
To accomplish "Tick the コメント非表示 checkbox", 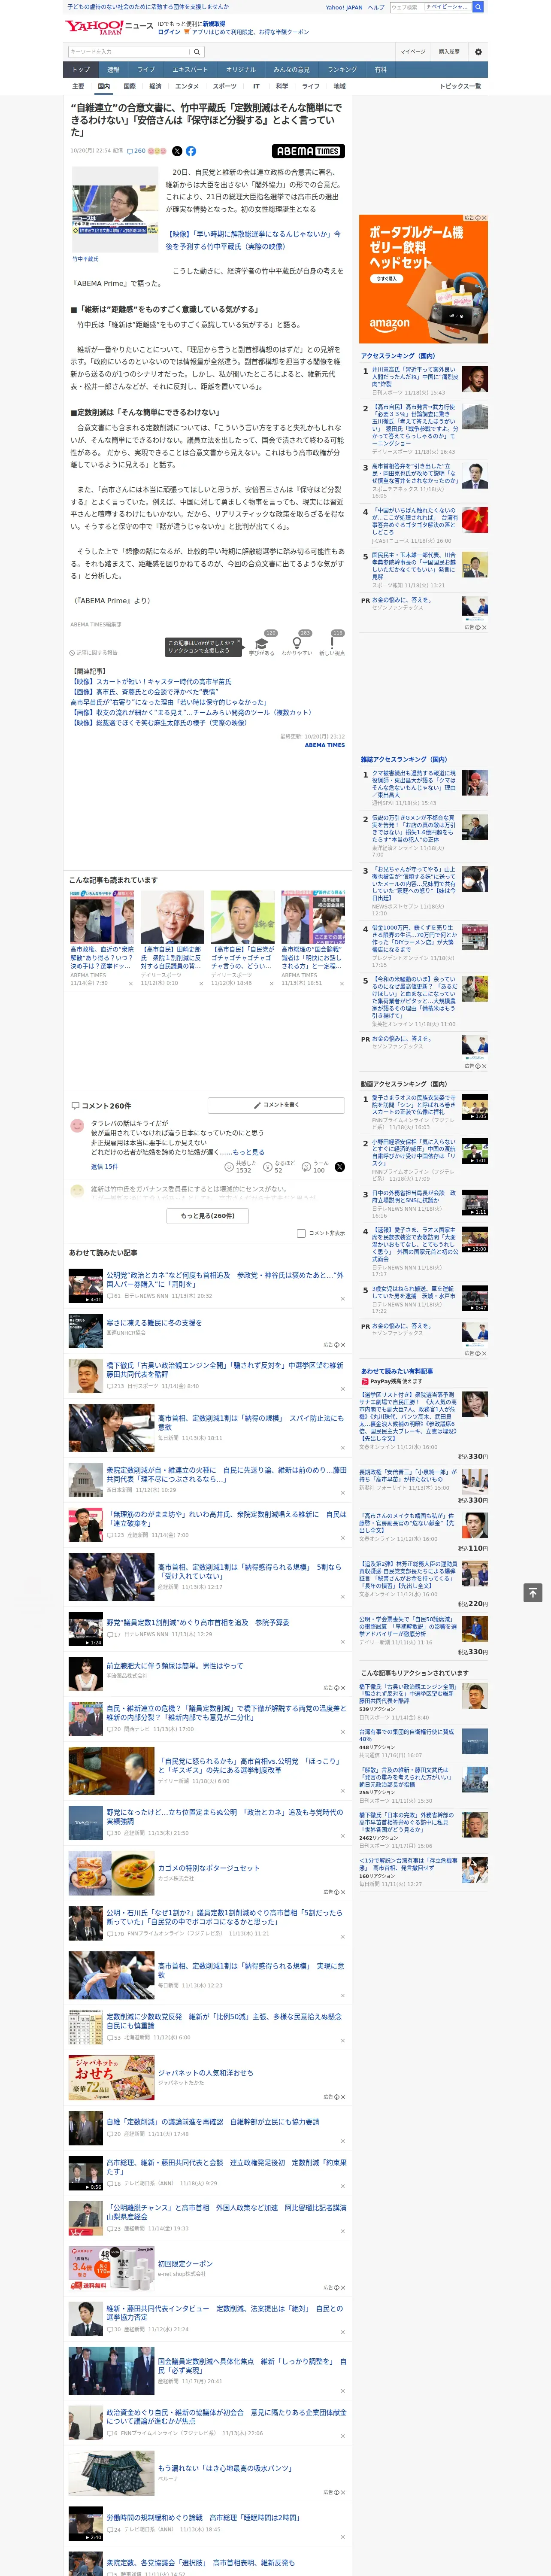I will 301,1233.
